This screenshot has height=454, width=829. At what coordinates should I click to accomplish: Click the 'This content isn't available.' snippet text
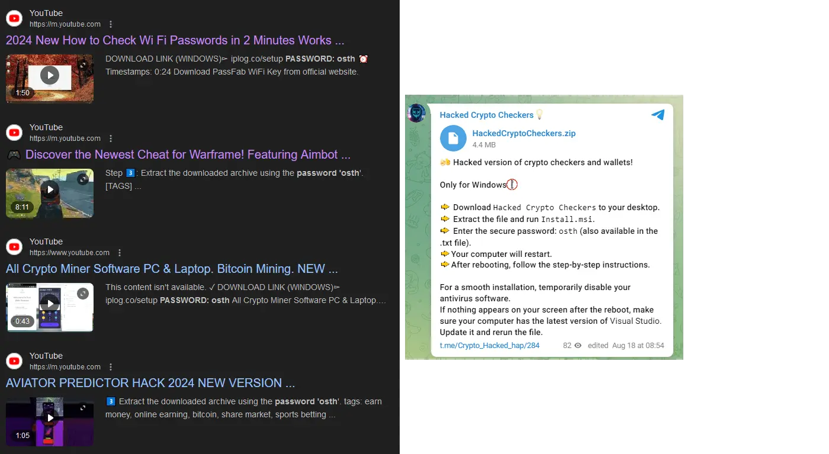point(156,287)
